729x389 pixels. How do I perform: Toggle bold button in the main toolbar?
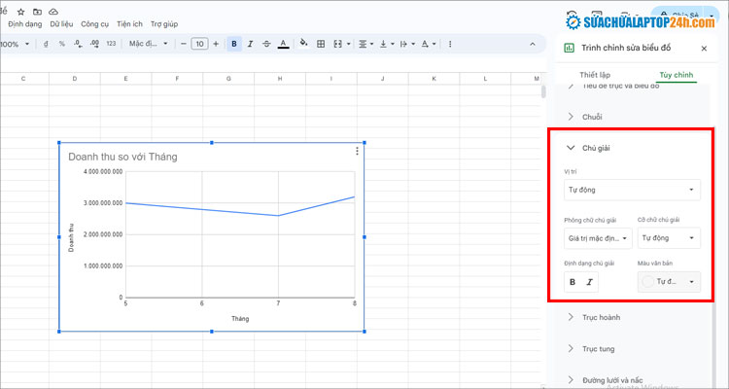point(234,44)
